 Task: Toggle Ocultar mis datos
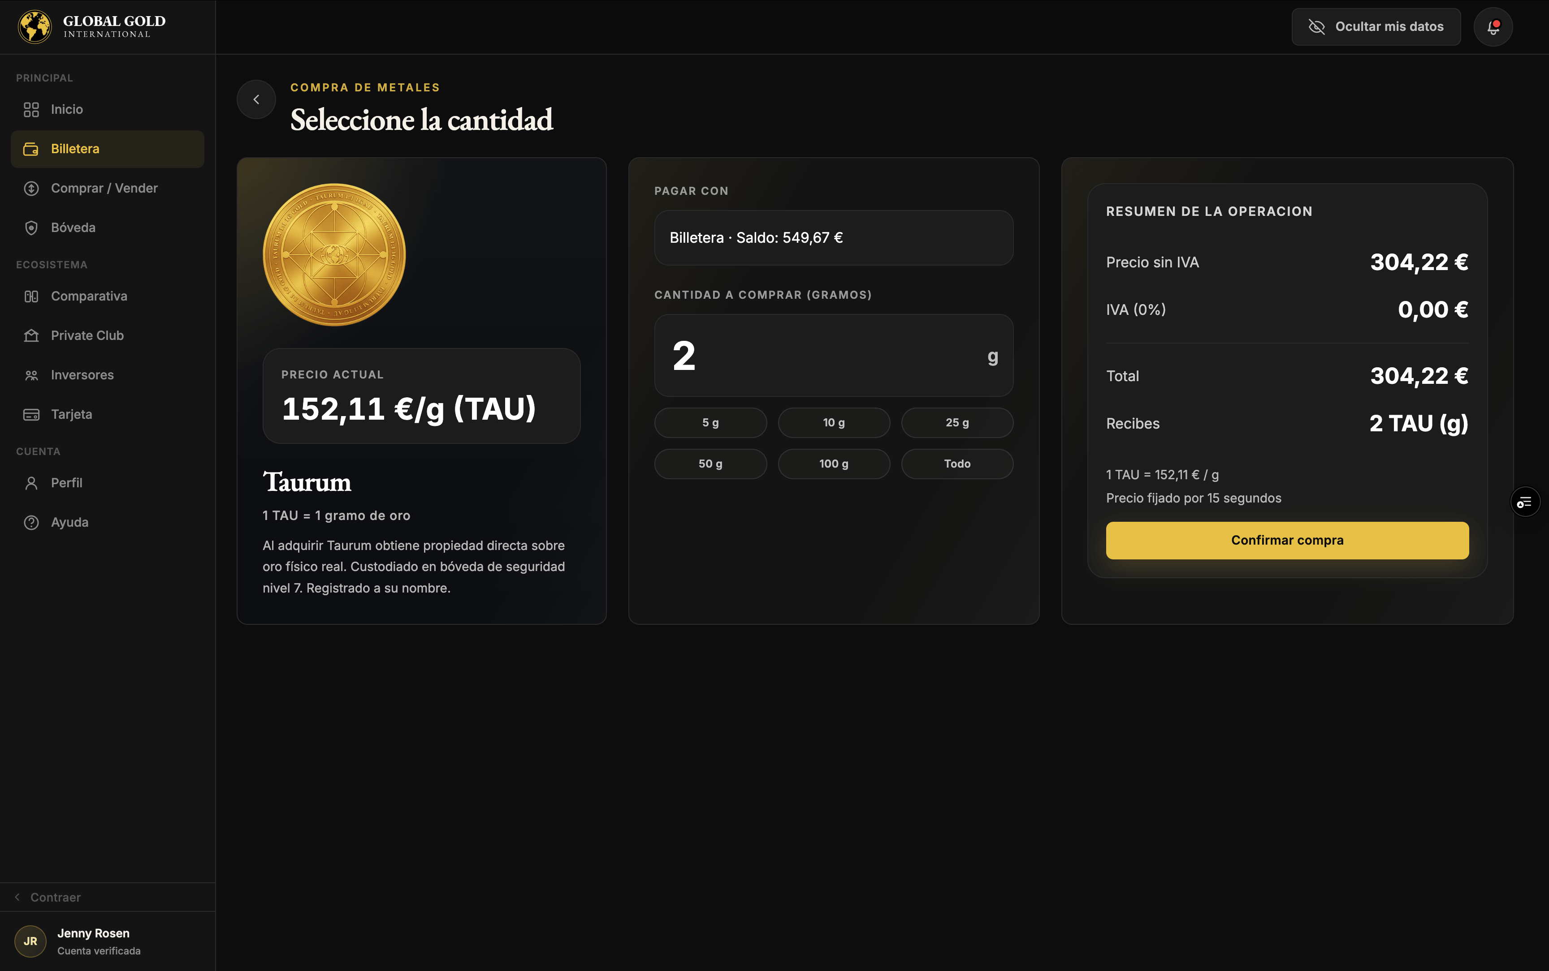click(1376, 27)
